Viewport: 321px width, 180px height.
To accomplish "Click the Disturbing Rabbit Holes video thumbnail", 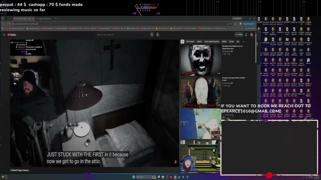I will 201,60.
